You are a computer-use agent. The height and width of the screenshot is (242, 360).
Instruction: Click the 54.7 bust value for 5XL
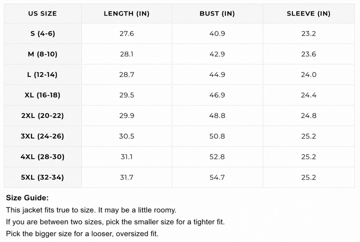pyautogui.click(x=217, y=177)
